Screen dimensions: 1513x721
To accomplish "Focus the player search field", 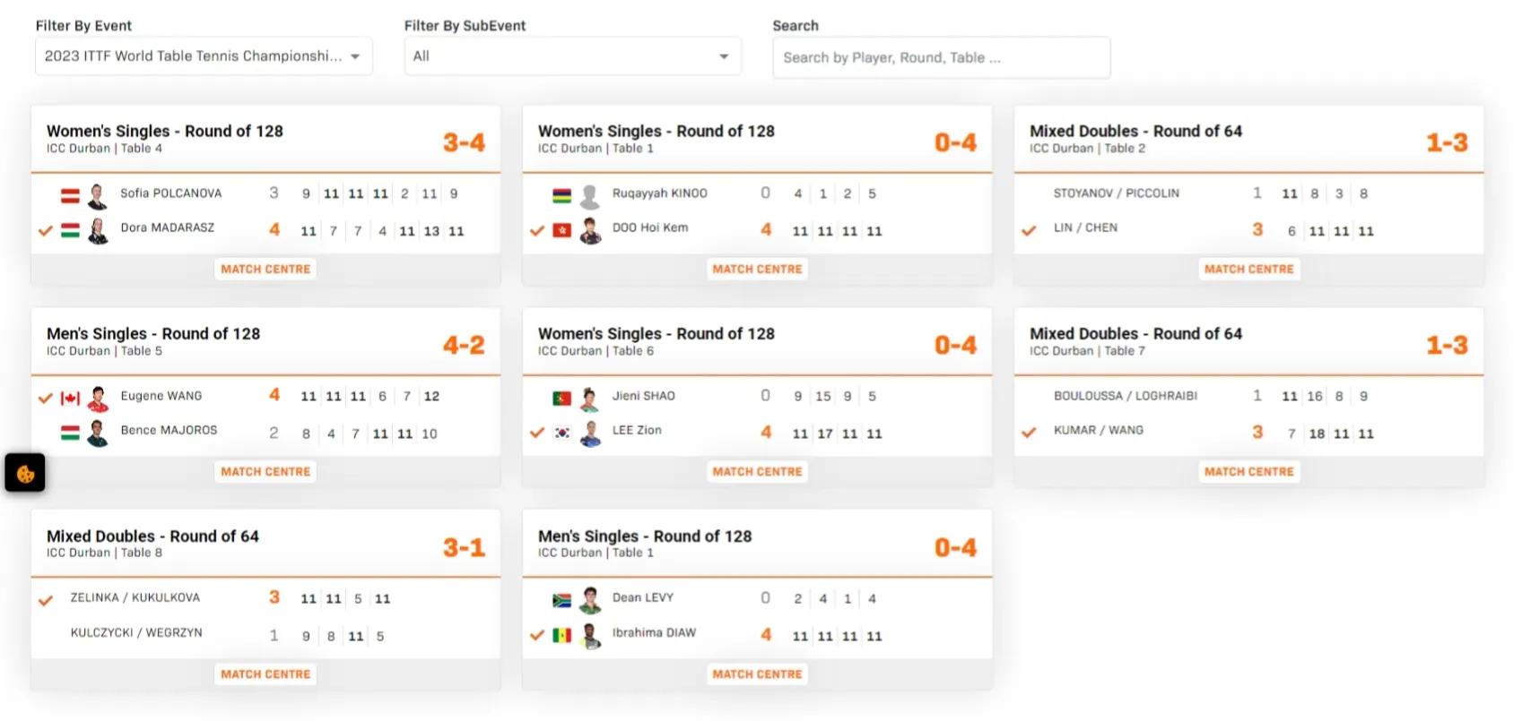I will 941,57.
